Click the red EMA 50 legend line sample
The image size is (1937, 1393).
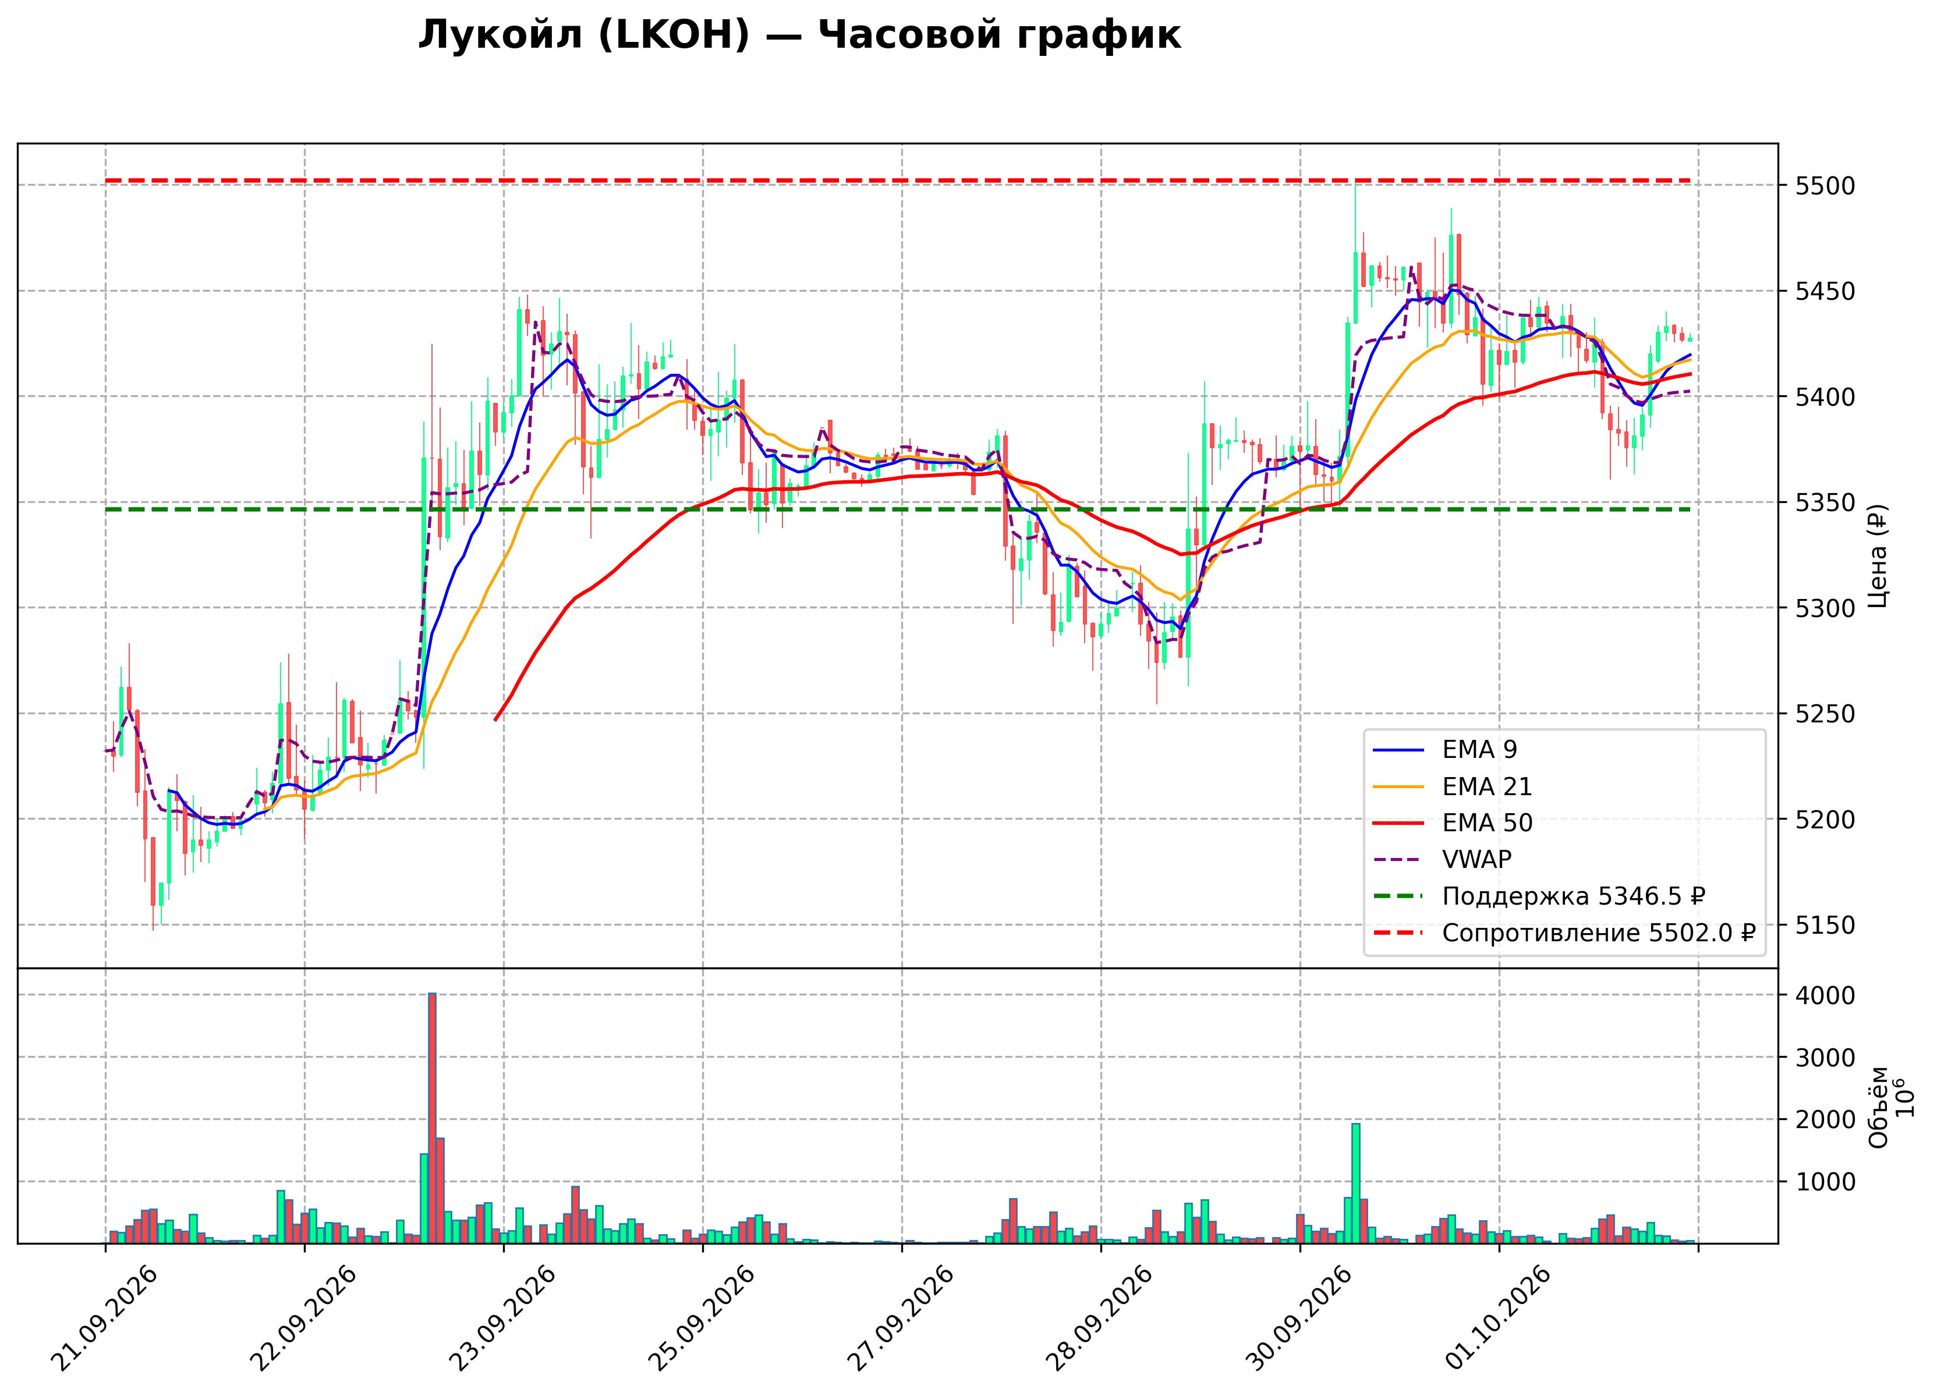pyautogui.click(x=1399, y=824)
